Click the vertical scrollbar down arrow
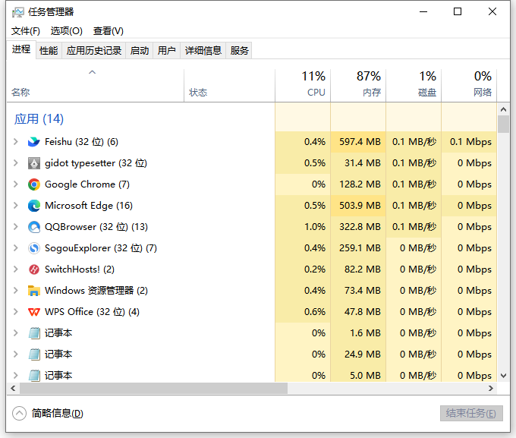Screen dimensions: 516x438 pos(503,376)
